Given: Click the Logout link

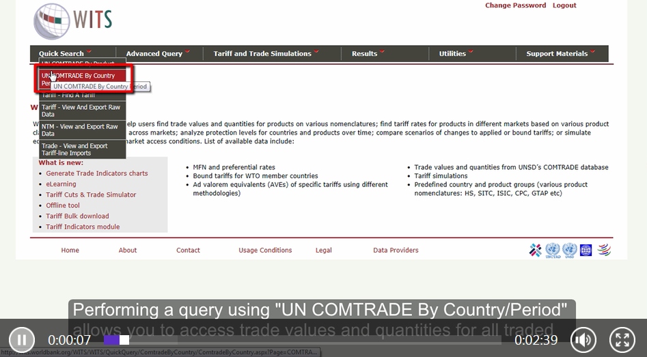Looking at the screenshot, I should [564, 5].
